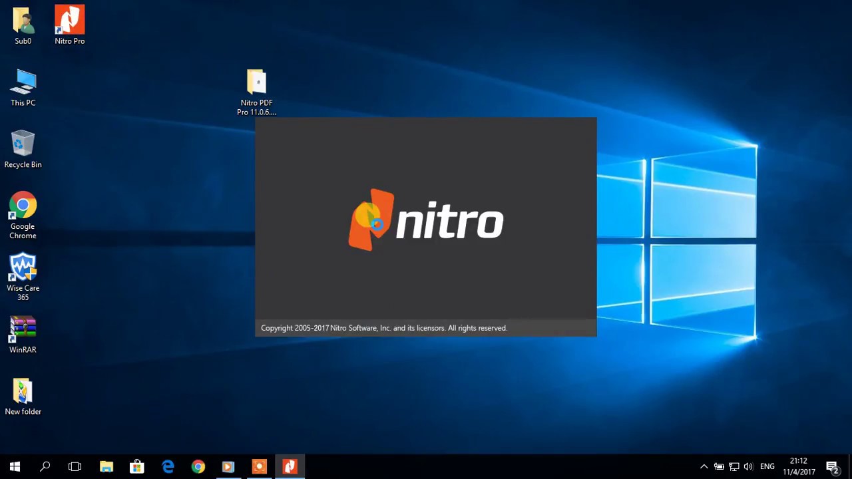Open the volume tray icon

tap(748, 466)
